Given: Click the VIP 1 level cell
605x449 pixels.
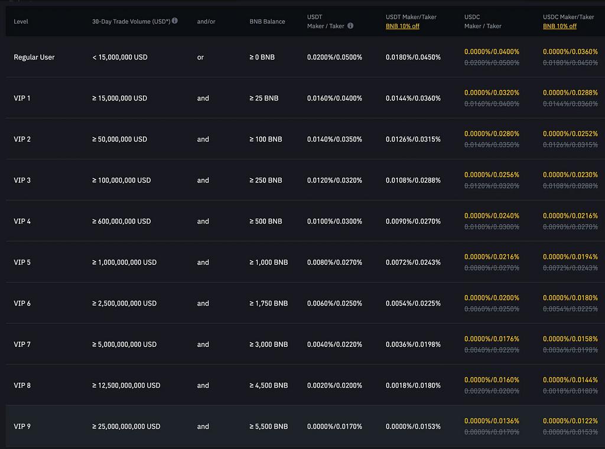Looking at the screenshot, I should 22,98.
